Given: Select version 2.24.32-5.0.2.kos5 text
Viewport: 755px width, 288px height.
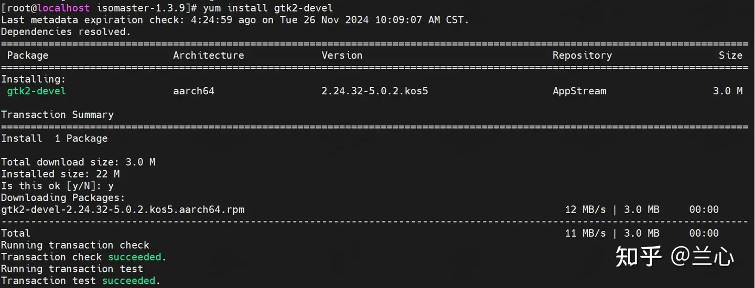Looking at the screenshot, I should click(x=375, y=91).
